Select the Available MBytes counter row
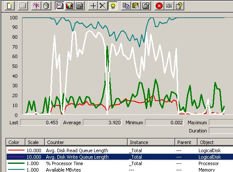 [x=120, y=169]
